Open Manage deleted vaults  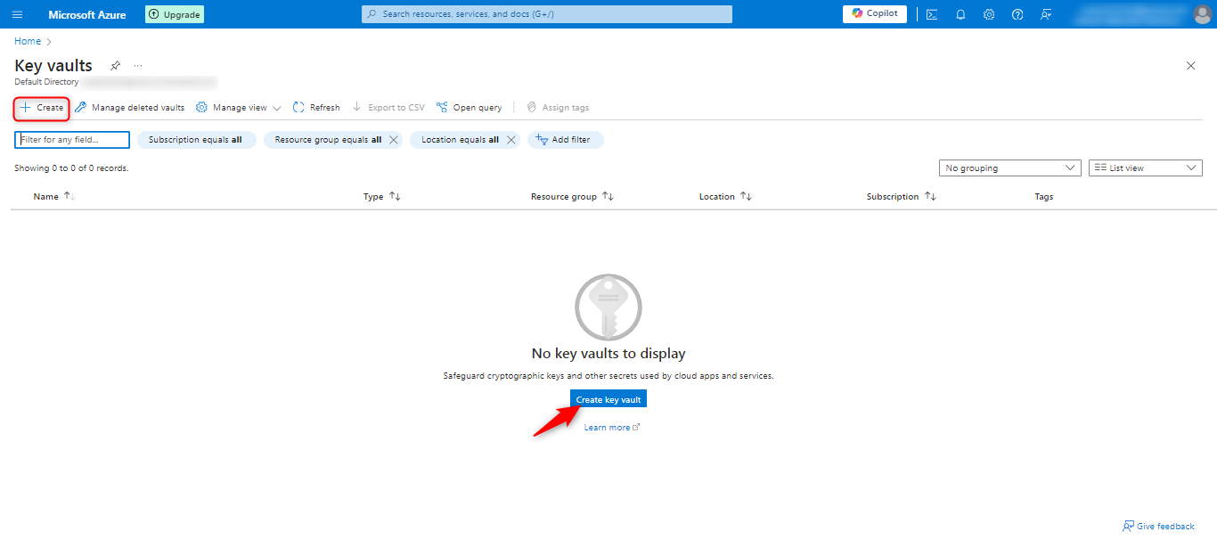coord(129,108)
